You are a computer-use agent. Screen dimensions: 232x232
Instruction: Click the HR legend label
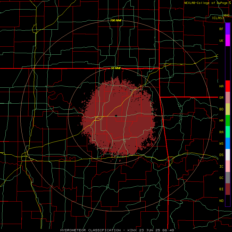click(x=221, y=121)
